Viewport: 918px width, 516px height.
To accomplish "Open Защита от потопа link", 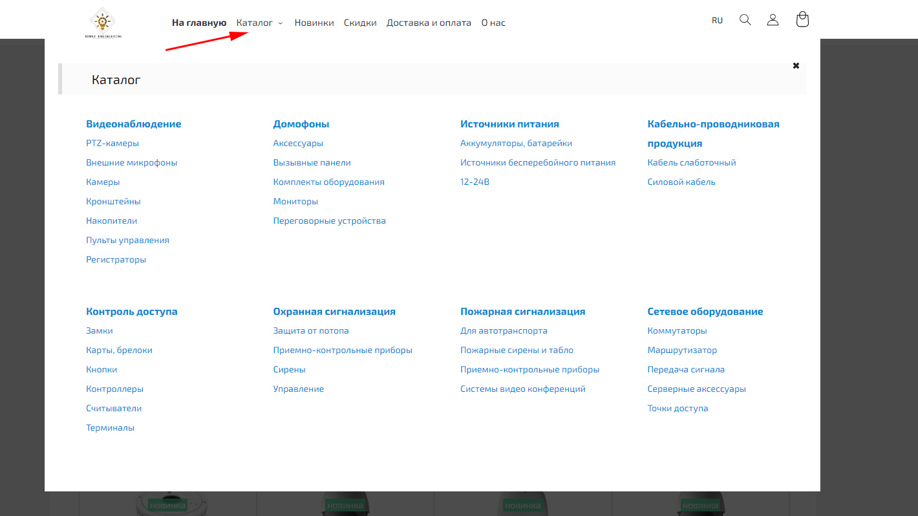I will click(x=311, y=331).
